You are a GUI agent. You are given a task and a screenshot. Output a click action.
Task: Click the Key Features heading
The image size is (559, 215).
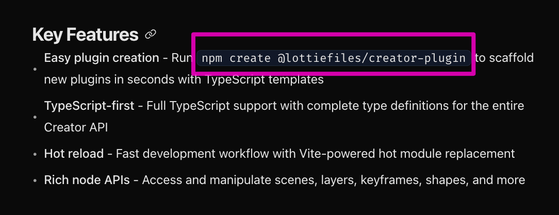pyautogui.click(x=85, y=35)
